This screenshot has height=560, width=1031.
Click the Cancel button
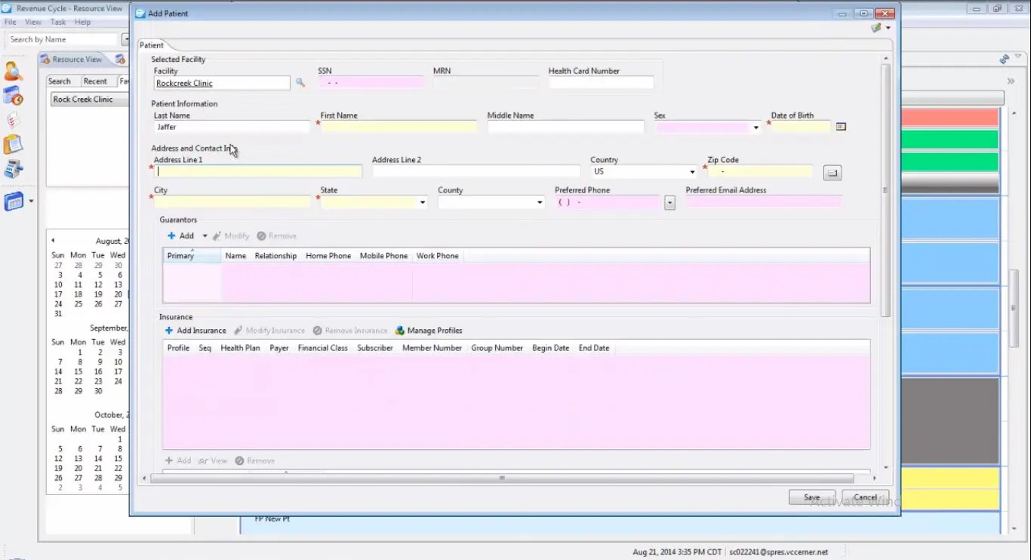(x=865, y=497)
